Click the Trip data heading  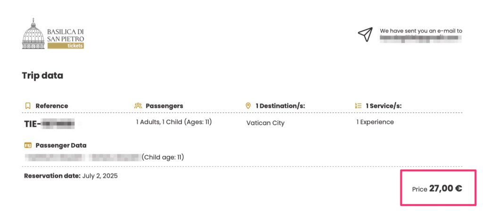[x=42, y=75]
